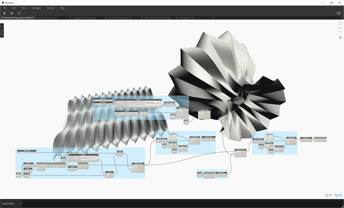Click the Save toolbar icon

tap(19, 13)
